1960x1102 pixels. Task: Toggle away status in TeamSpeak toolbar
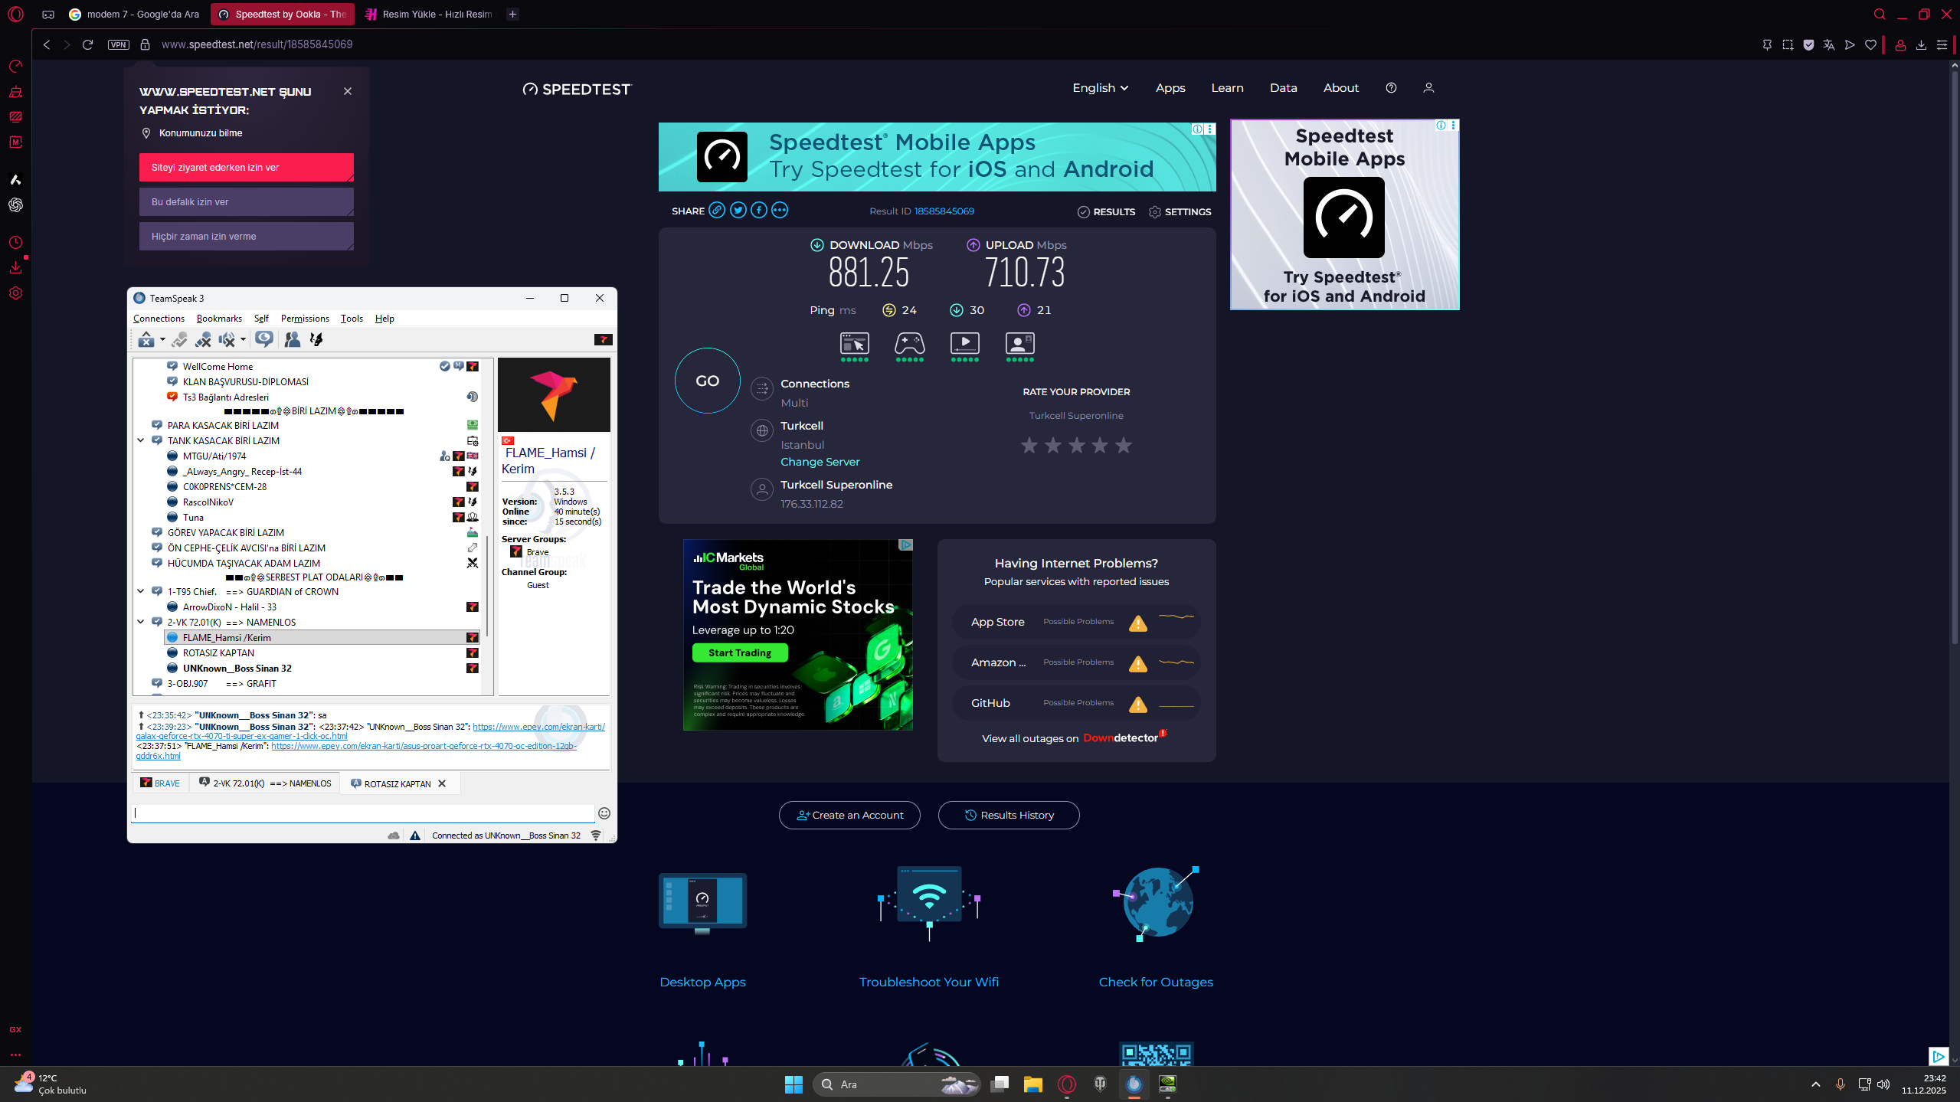tap(146, 339)
